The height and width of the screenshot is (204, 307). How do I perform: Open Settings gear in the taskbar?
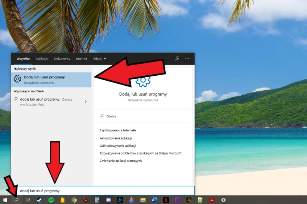223,200
